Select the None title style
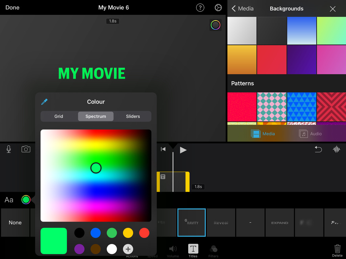346x259 pixels. point(15,222)
